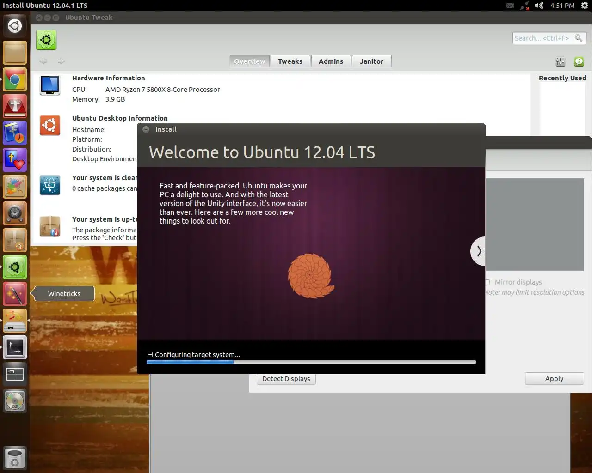
Task: Open the cross and heart launcher icon
Action: pyautogui.click(x=15, y=160)
